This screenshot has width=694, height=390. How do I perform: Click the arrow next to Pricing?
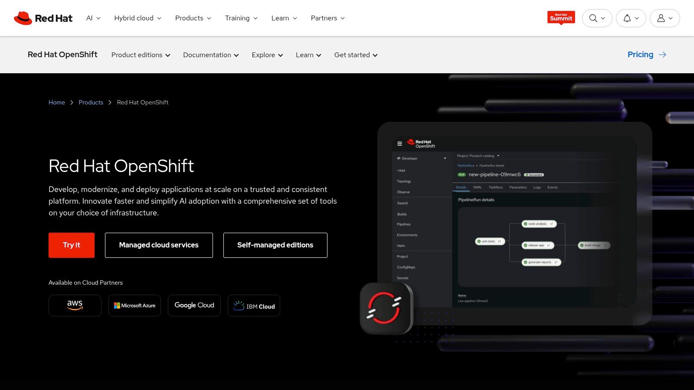(x=662, y=55)
